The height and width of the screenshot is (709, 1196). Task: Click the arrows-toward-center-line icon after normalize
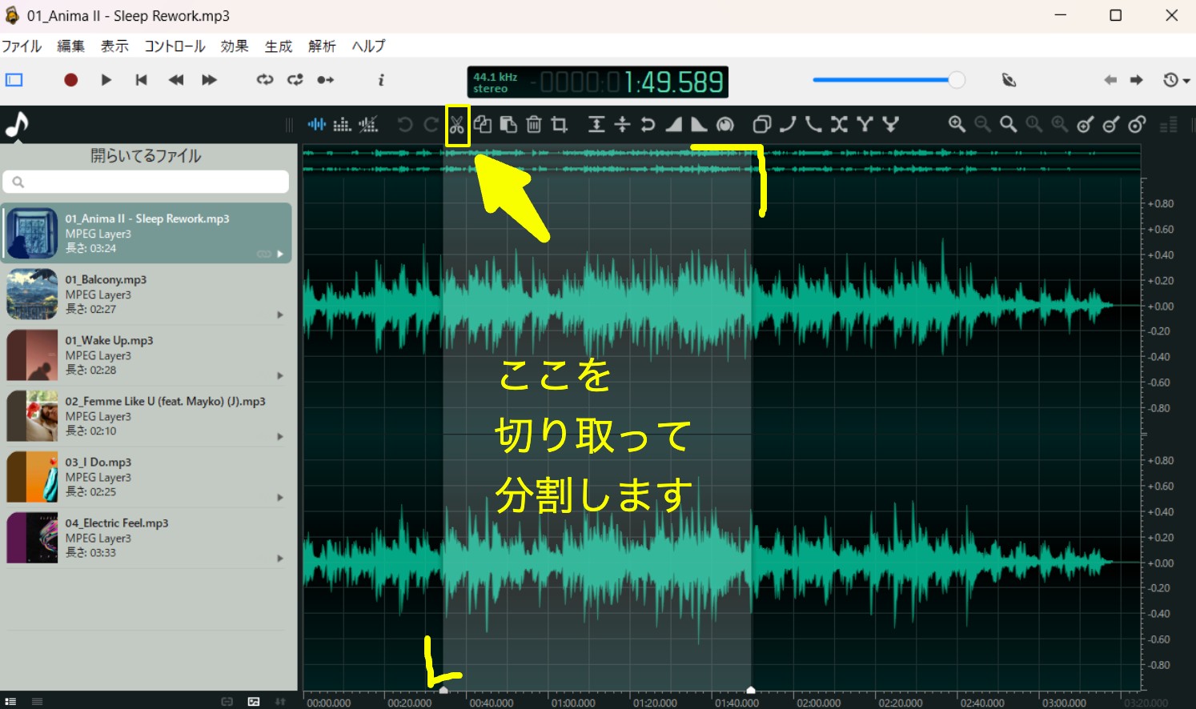pos(622,124)
